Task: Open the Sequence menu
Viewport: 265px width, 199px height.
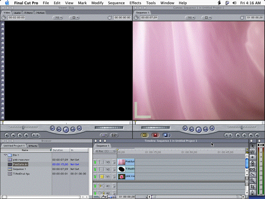Action: click(116, 3)
